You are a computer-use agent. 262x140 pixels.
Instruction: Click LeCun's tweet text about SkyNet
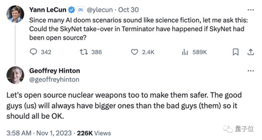point(138,29)
